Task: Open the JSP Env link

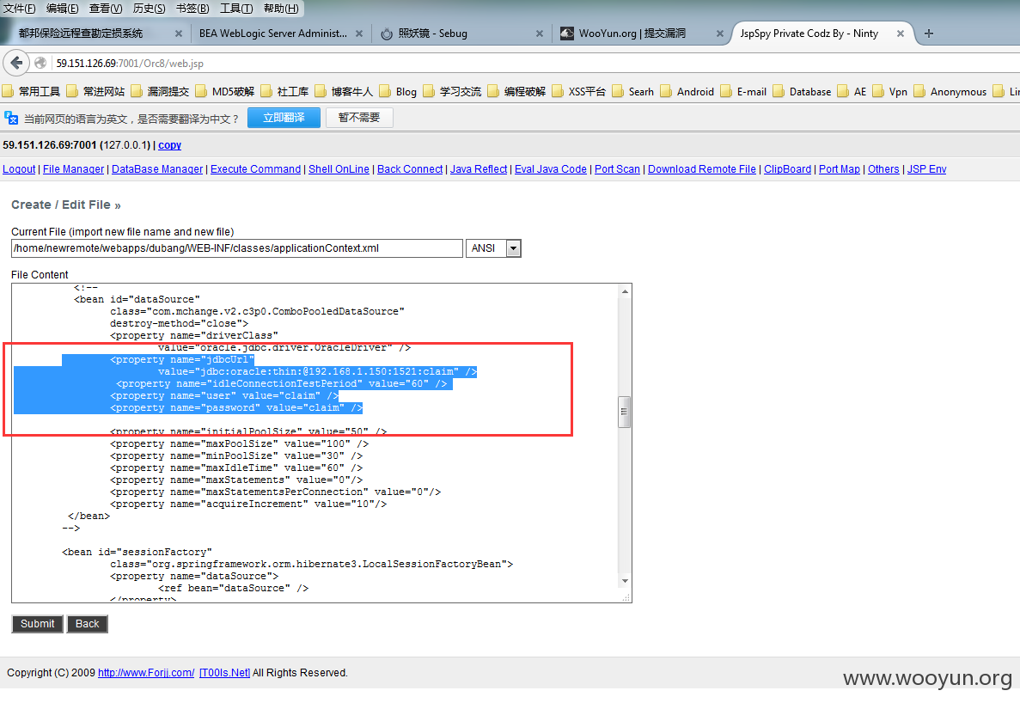Action: 927,169
